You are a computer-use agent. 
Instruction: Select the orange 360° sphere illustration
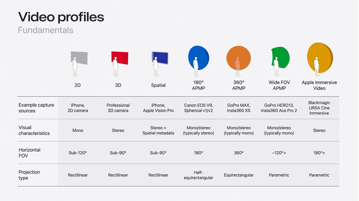[238, 58]
